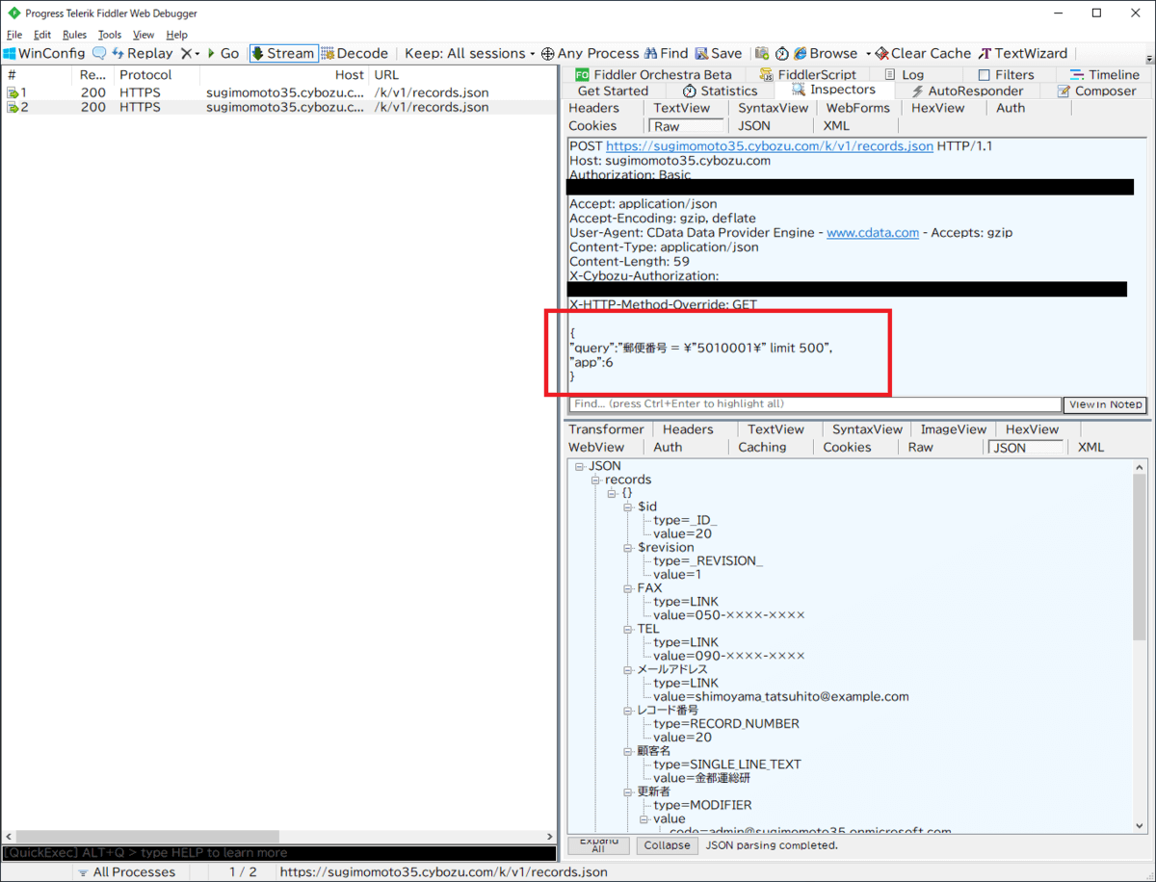Select response Caching inspector tab
This screenshot has width=1156, height=882.
click(762, 447)
